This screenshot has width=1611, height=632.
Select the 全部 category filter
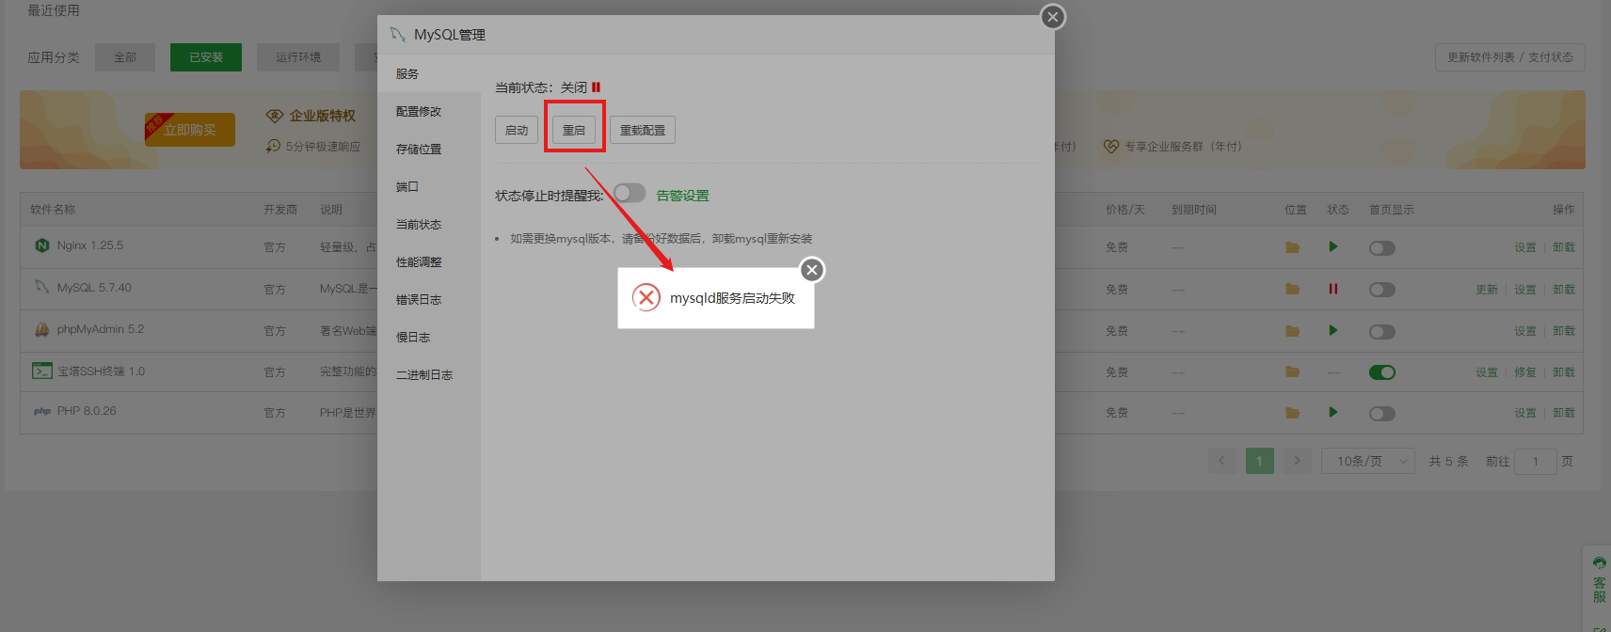(125, 57)
